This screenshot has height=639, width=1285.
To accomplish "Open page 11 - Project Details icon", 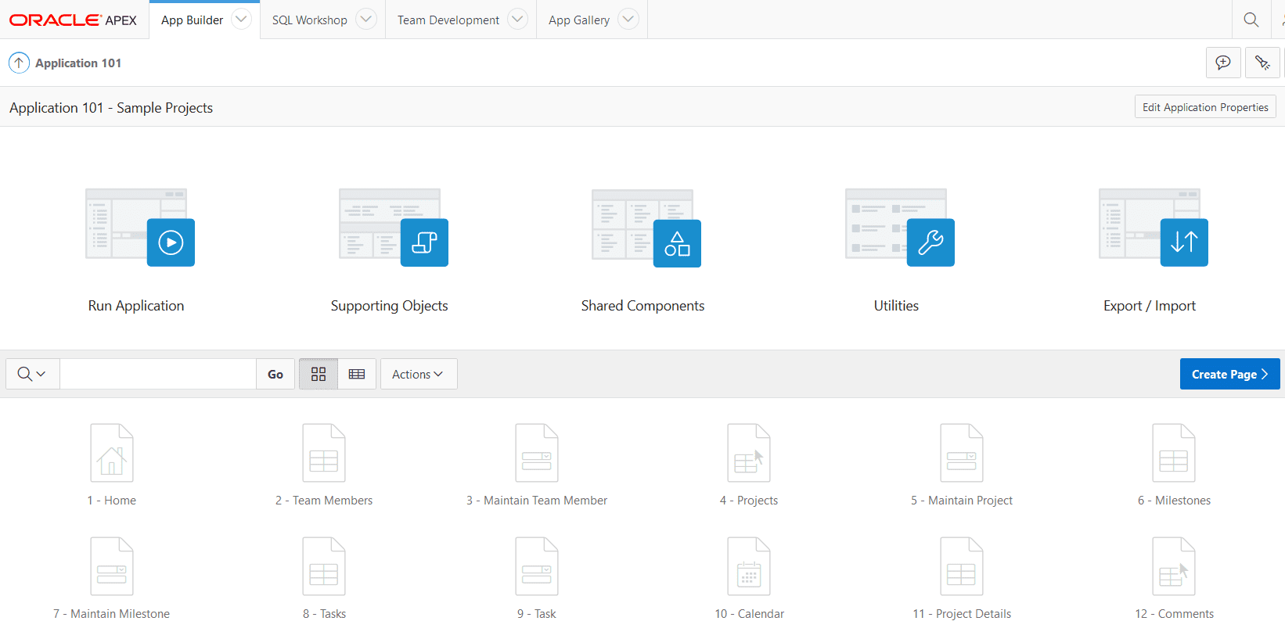I will 962,566.
